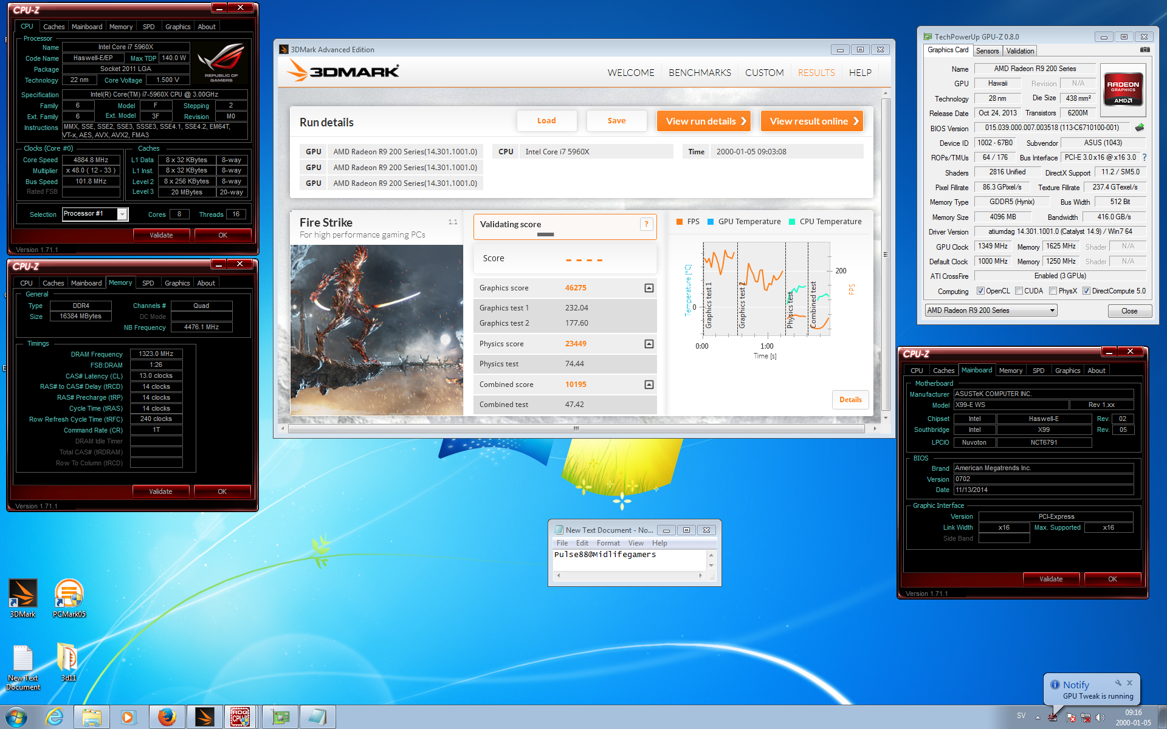This screenshot has height=729, width=1167.
Task: Switch to ROG CPU-Z taskbar icon
Action: pyautogui.click(x=241, y=717)
